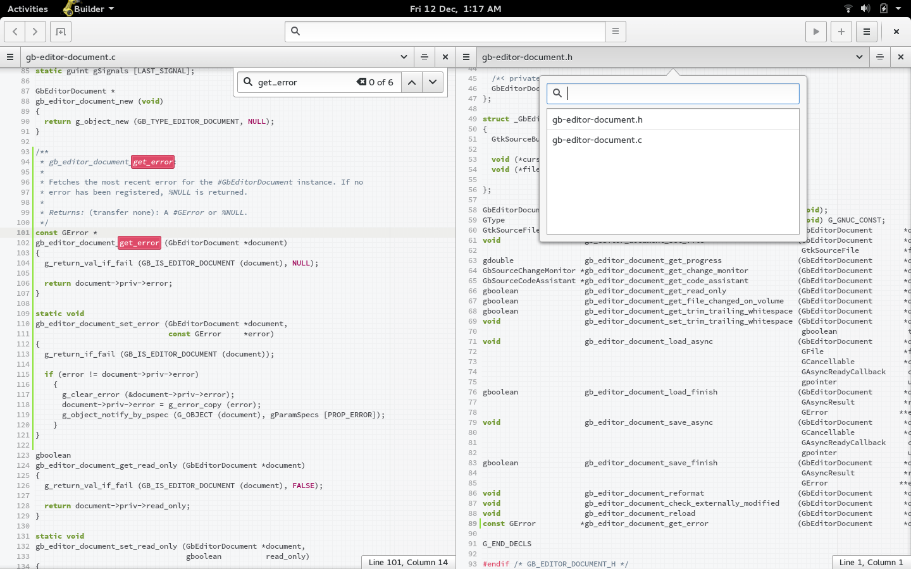The height and width of the screenshot is (569, 911).
Task: Open the Builder menu in the top bar
Action: (x=87, y=9)
